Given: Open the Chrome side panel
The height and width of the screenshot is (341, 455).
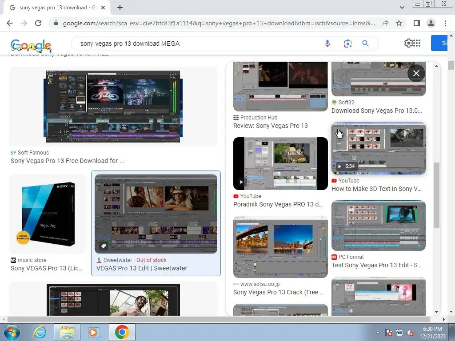Looking at the screenshot, I should click(417, 23).
